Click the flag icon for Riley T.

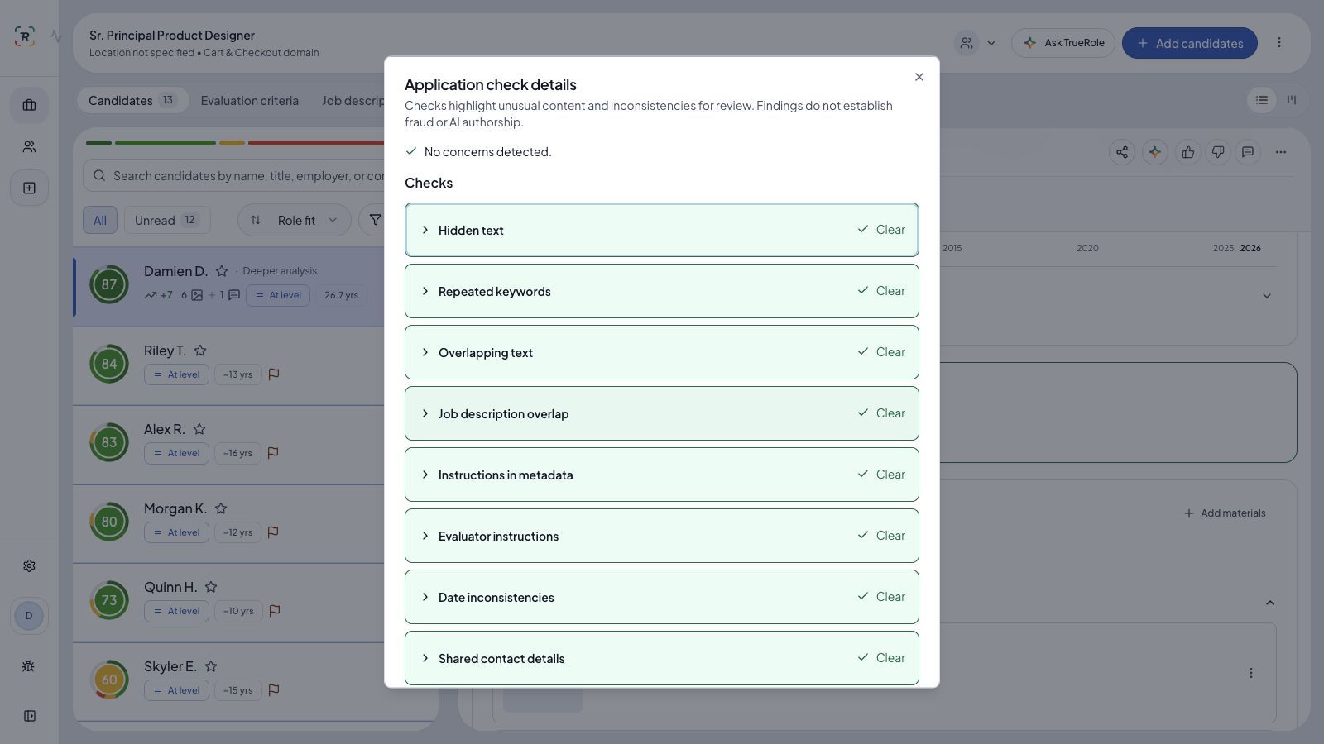[x=274, y=374]
